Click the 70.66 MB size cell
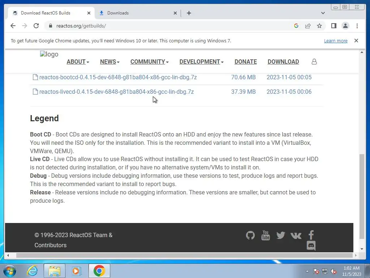370x278 pixels. click(243, 77)
